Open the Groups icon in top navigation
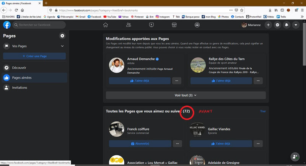This screenshot has width=306, height=166. (197, 25)
